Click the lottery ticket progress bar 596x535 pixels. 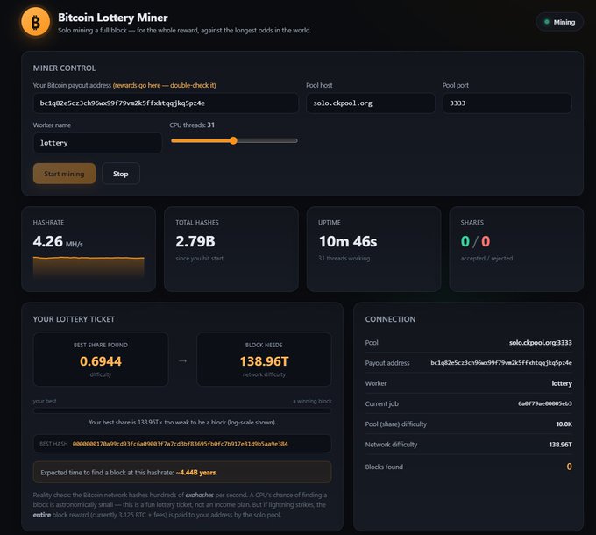(x=182, y=410)
